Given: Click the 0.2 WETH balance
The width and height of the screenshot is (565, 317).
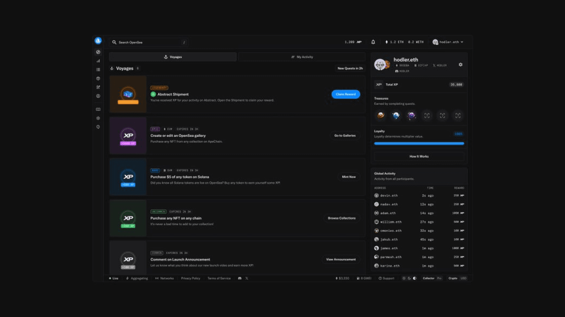Looking at the screenshot, I should click(x=416, y=42).
